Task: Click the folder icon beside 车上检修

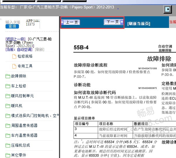Action: (8, 86)
